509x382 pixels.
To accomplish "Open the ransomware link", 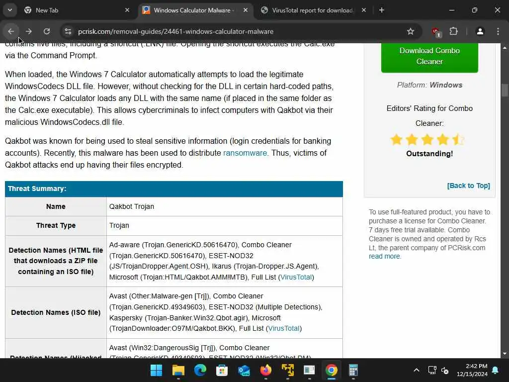I will [245, 153].
